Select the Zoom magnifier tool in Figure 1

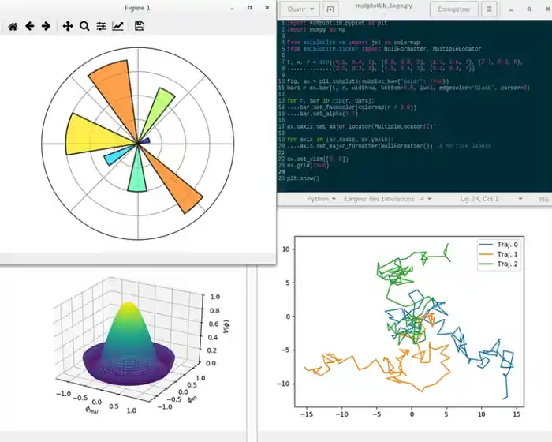(x=84, y=26)
